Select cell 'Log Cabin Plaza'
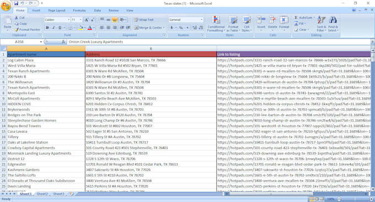The width and height of the screenshot is (375, 202). tap(46, 60)
